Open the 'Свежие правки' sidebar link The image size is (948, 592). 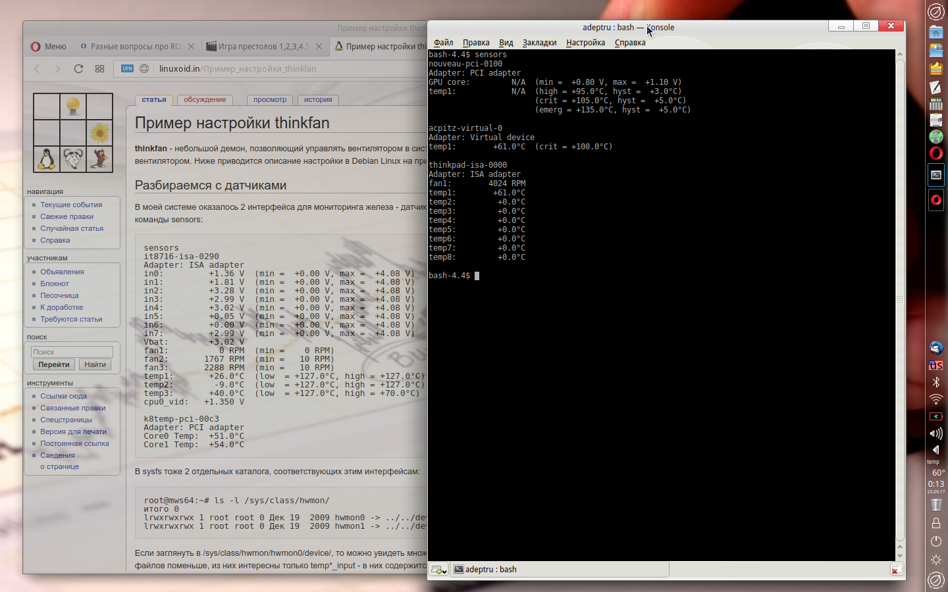coord(66,216)
